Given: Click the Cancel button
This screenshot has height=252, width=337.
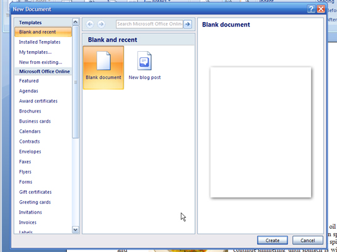Looking at the screenshot, I should click(x=307, y=240).
